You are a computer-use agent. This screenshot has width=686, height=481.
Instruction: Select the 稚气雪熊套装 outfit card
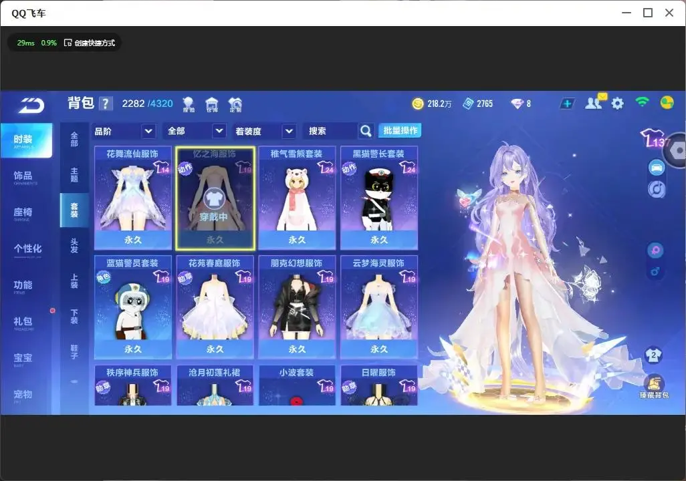coord(297,198)
